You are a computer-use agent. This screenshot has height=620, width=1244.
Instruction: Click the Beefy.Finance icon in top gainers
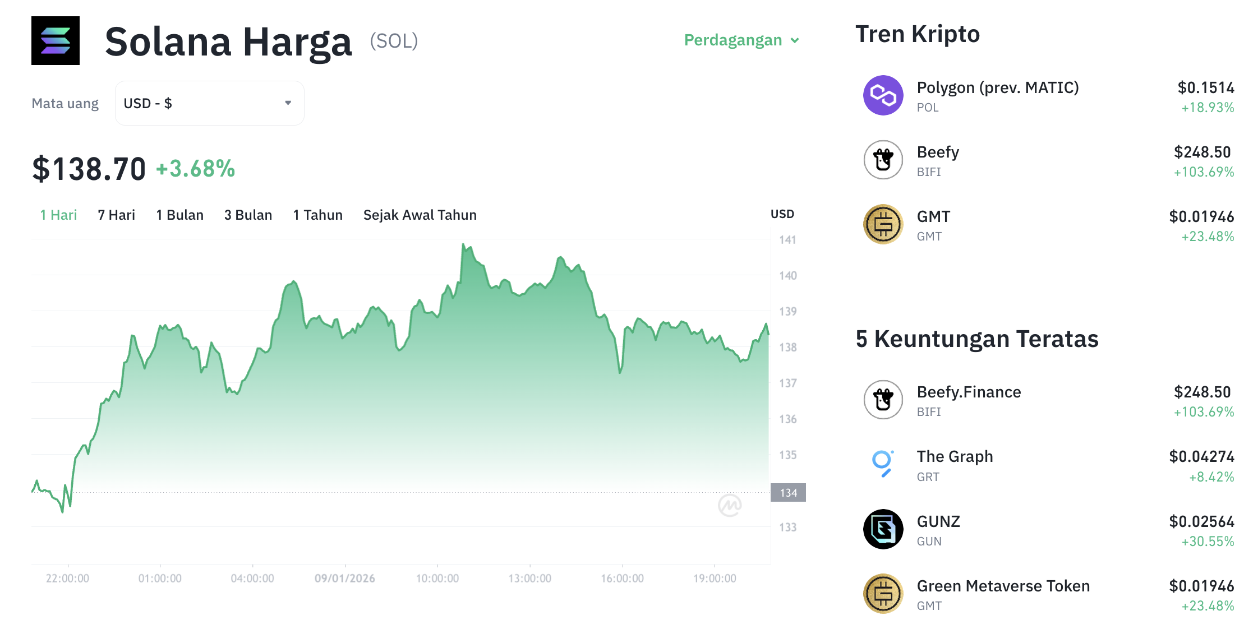pyautogui.click(x=882, y=400)
